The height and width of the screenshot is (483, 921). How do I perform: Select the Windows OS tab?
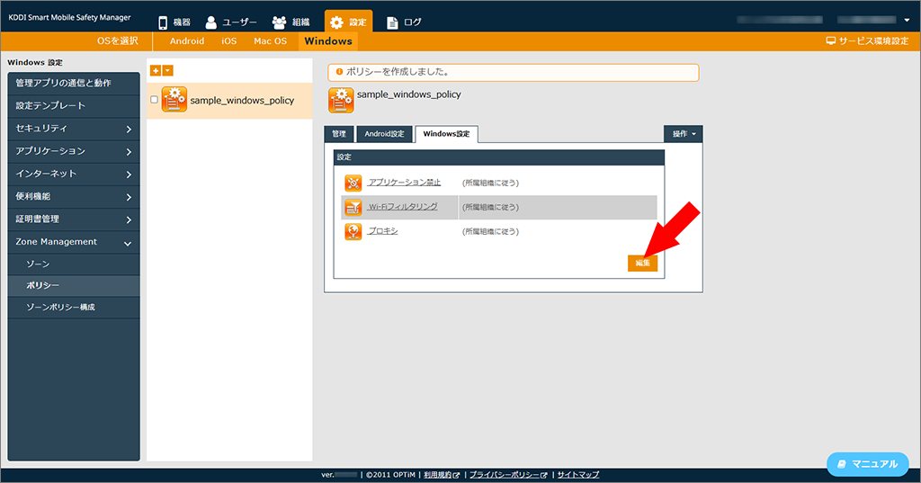[x=327, y=41]
